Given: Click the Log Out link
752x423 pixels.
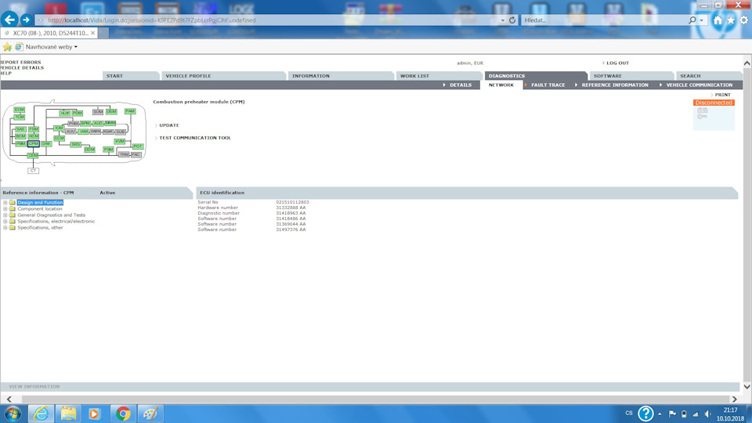Looking at the screenshot, I should click(x=617, y=63).
